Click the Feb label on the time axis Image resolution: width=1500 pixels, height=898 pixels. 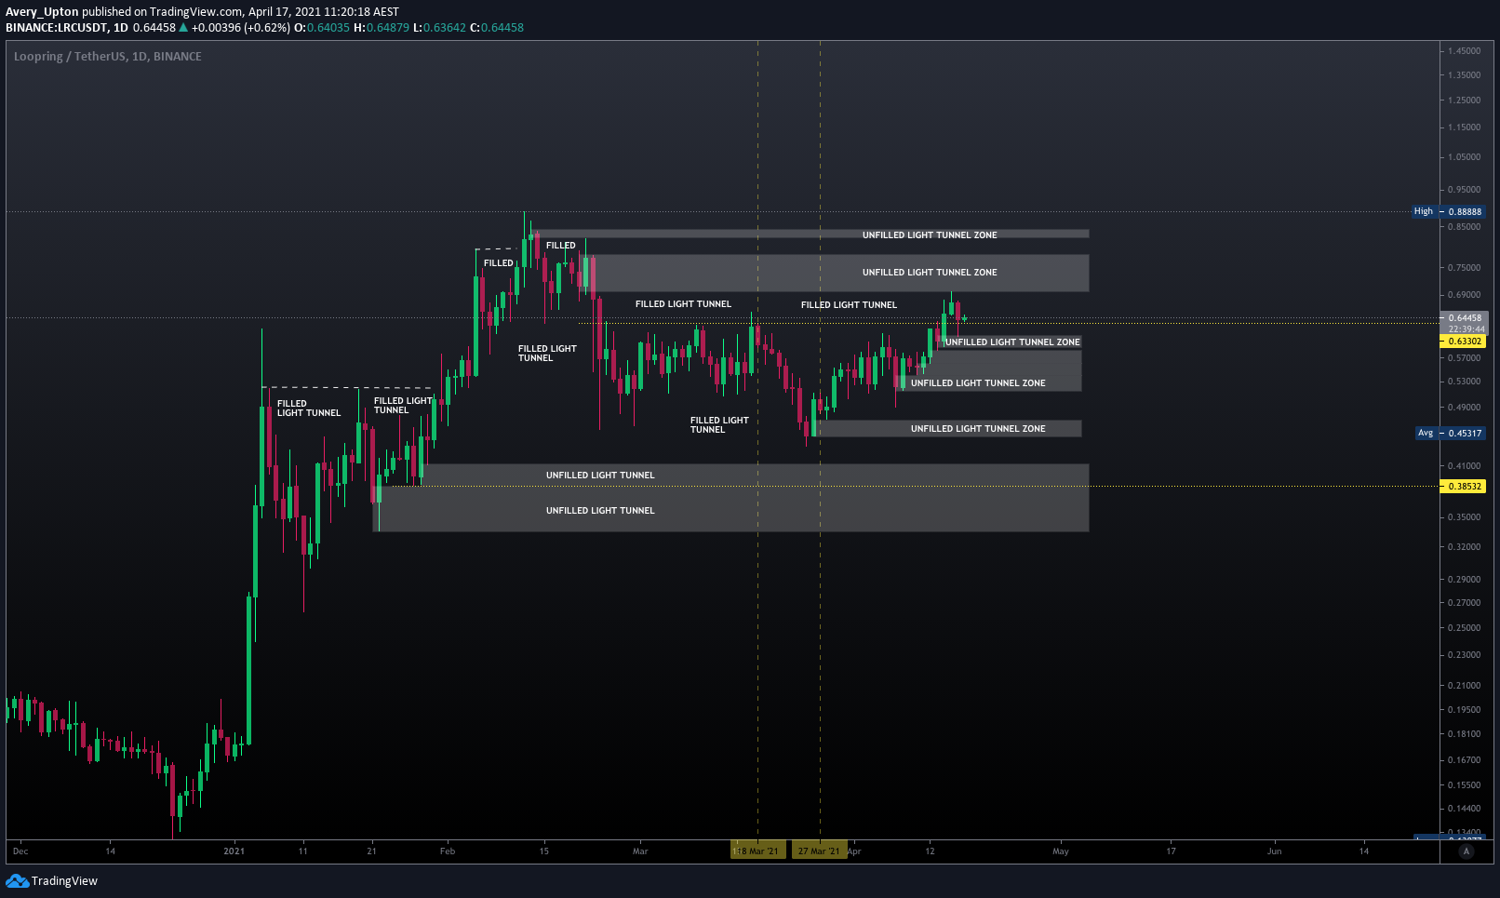(448, 851)
